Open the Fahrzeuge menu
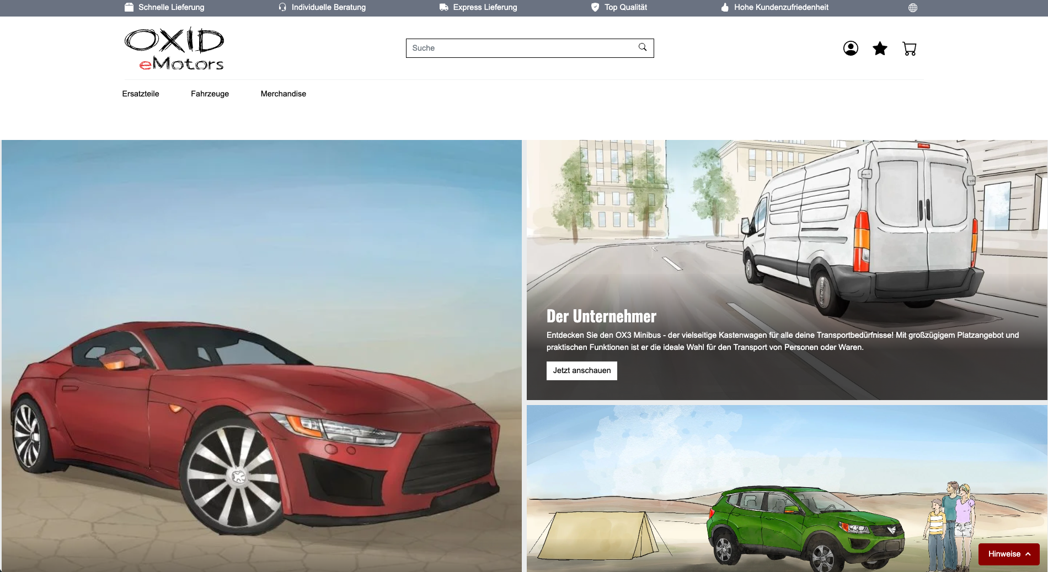 coord(210,94)
